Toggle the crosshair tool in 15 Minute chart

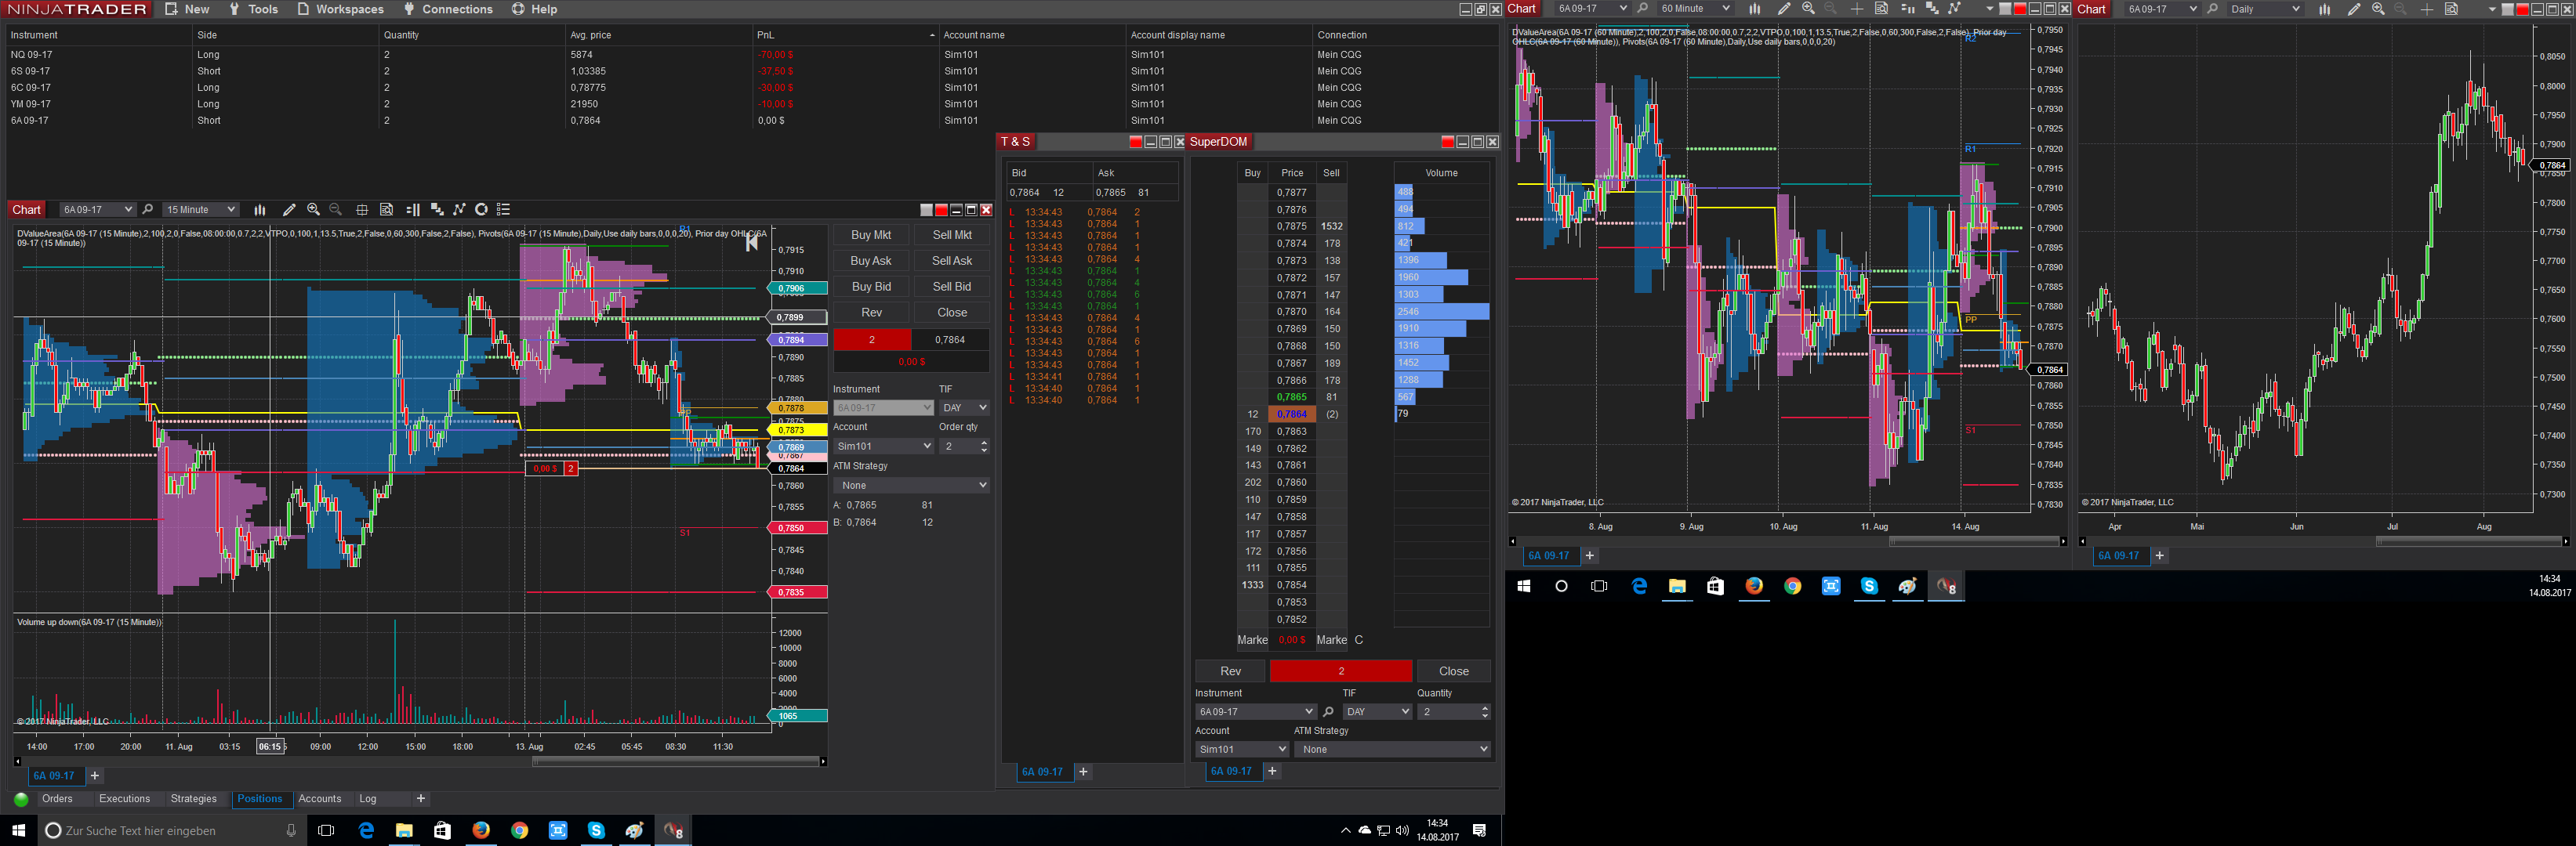point(362,210)
